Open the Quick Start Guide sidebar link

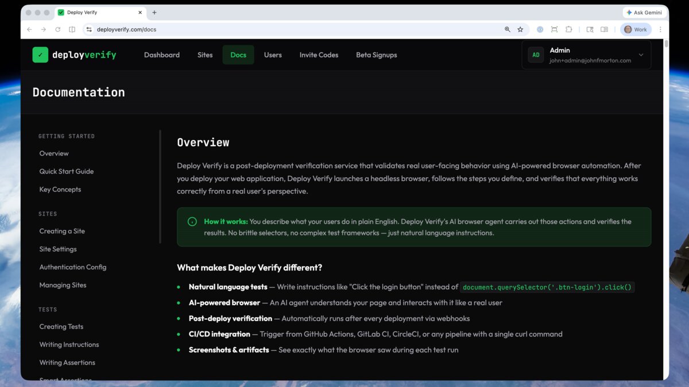(67, 171)
